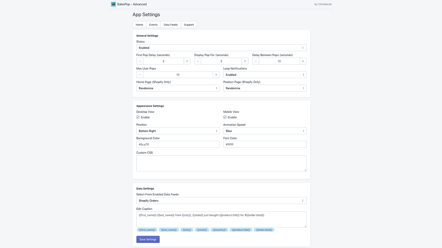Insert the {{order.total}} caption token
This screenshot has width=442, height=248.
coord(264,230)
